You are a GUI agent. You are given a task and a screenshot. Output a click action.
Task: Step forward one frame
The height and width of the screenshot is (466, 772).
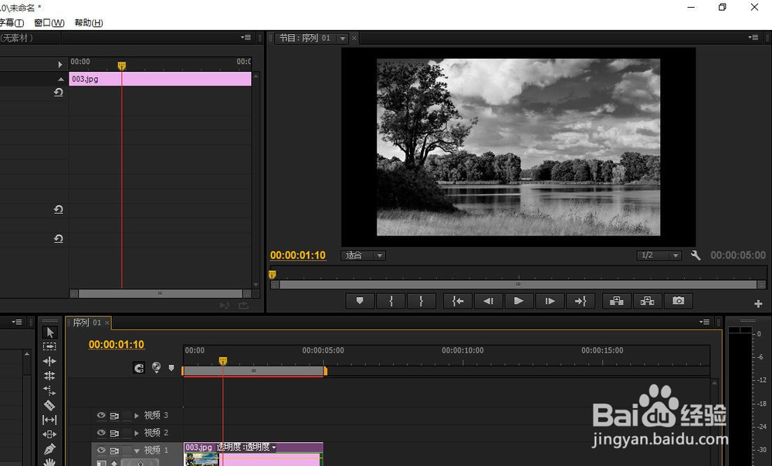click(550, 301)
